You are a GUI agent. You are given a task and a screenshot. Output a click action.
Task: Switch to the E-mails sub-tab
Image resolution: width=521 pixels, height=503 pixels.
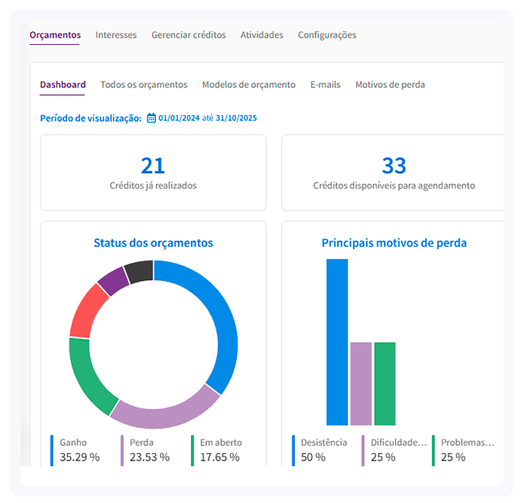pos(325,85)
